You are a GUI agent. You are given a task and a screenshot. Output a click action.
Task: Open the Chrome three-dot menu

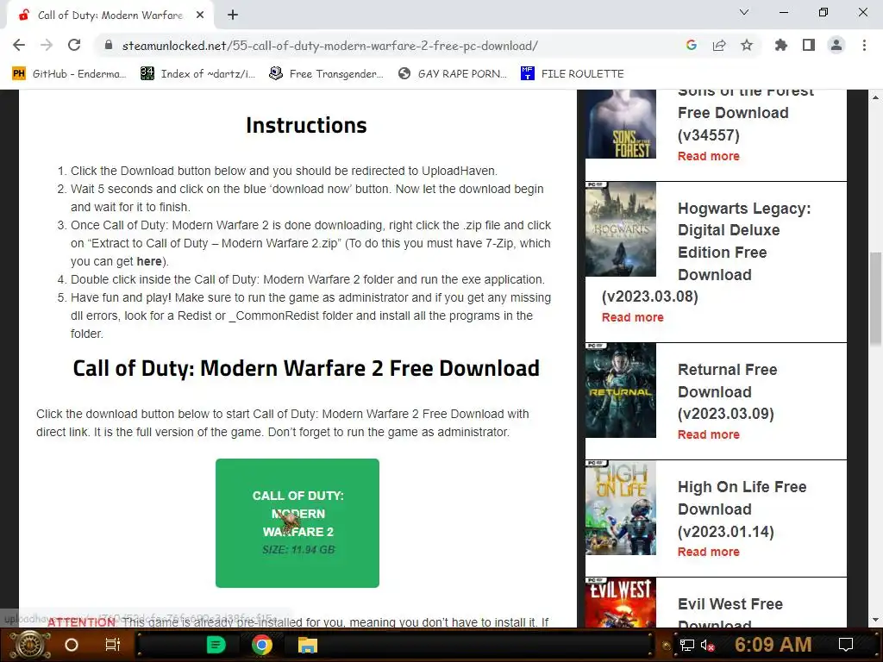(x=864, y=45)
